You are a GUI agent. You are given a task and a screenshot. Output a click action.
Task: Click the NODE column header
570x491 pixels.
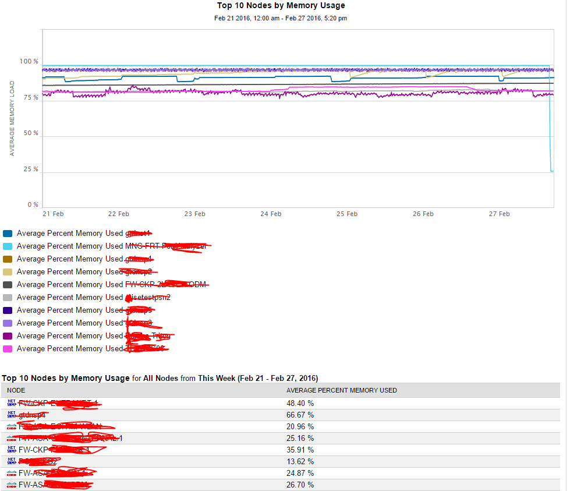pos(16,390)
